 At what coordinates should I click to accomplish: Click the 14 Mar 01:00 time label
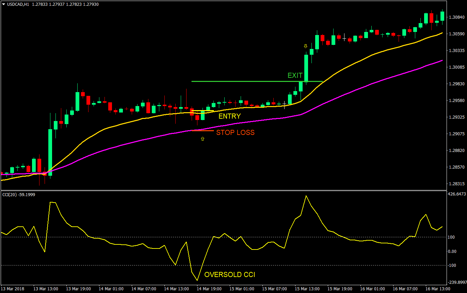(x=111, y=289)
